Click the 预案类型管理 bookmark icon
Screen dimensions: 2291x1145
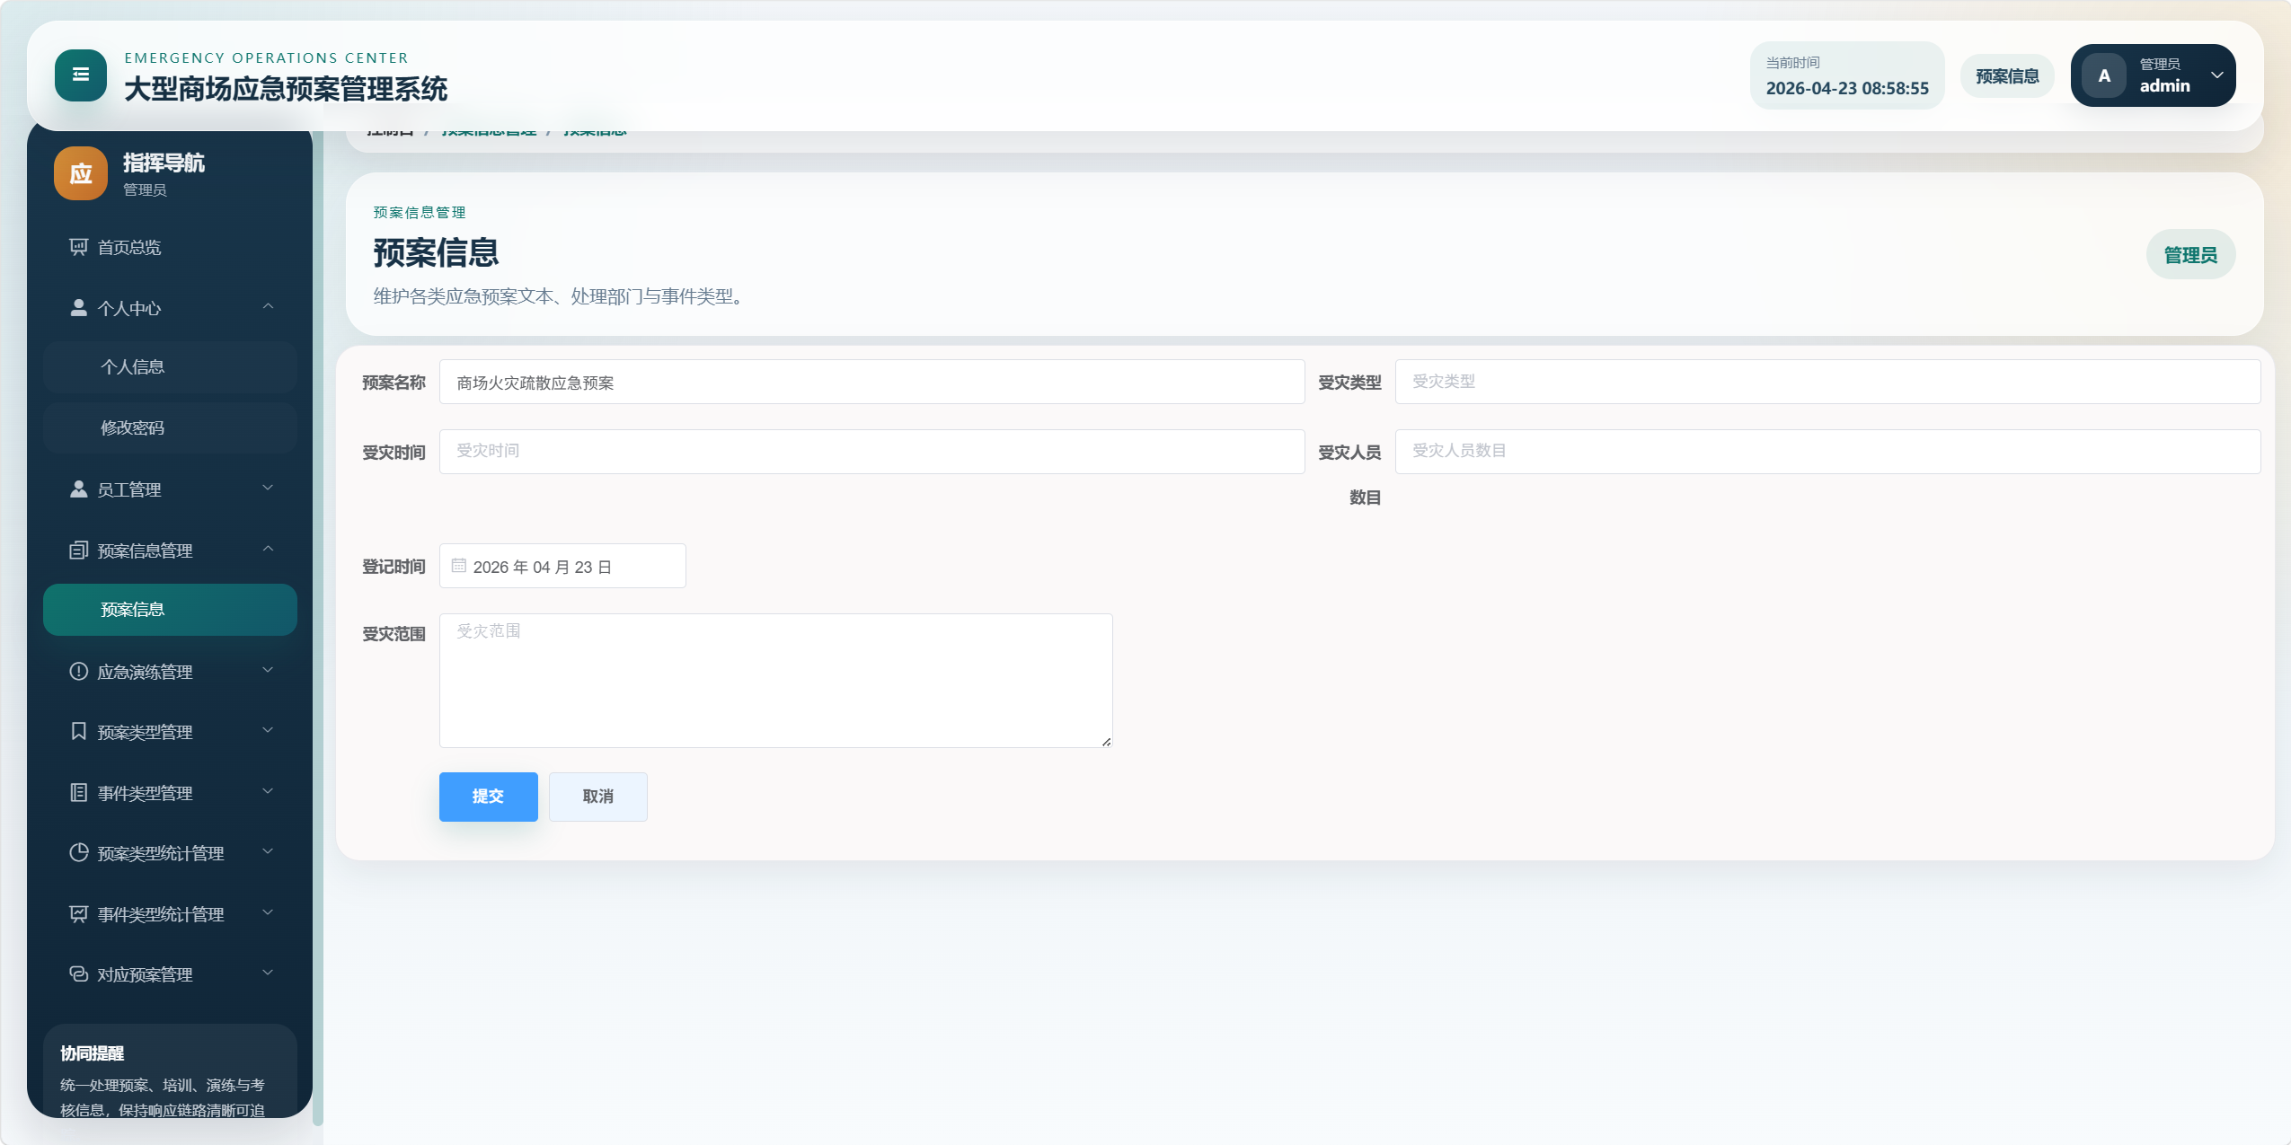(79, 732)
